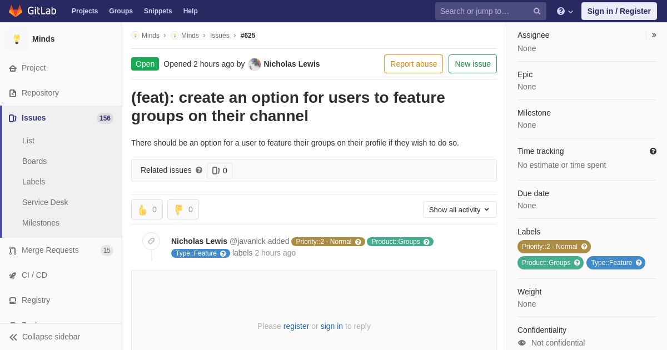
Task: Click the Minds lightbulb project avatar
Action: pos(17,39)
